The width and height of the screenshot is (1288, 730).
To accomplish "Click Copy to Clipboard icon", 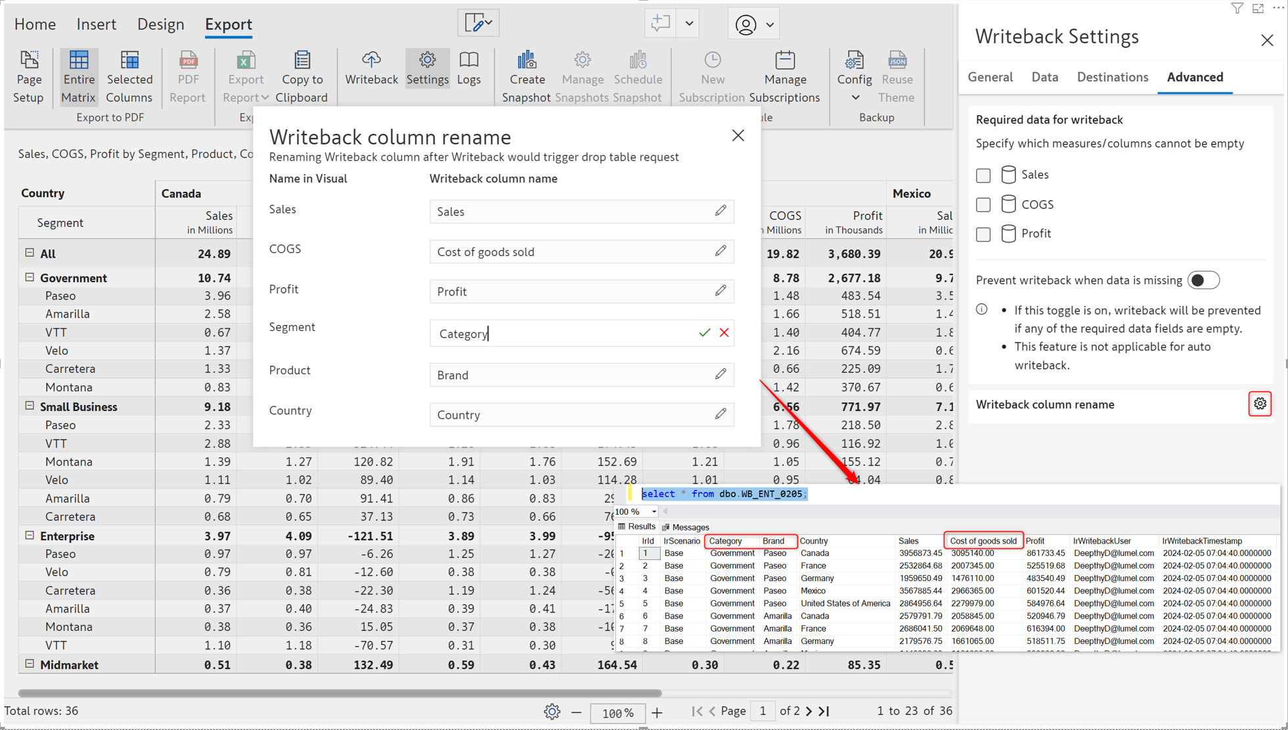I will (301, 60).
